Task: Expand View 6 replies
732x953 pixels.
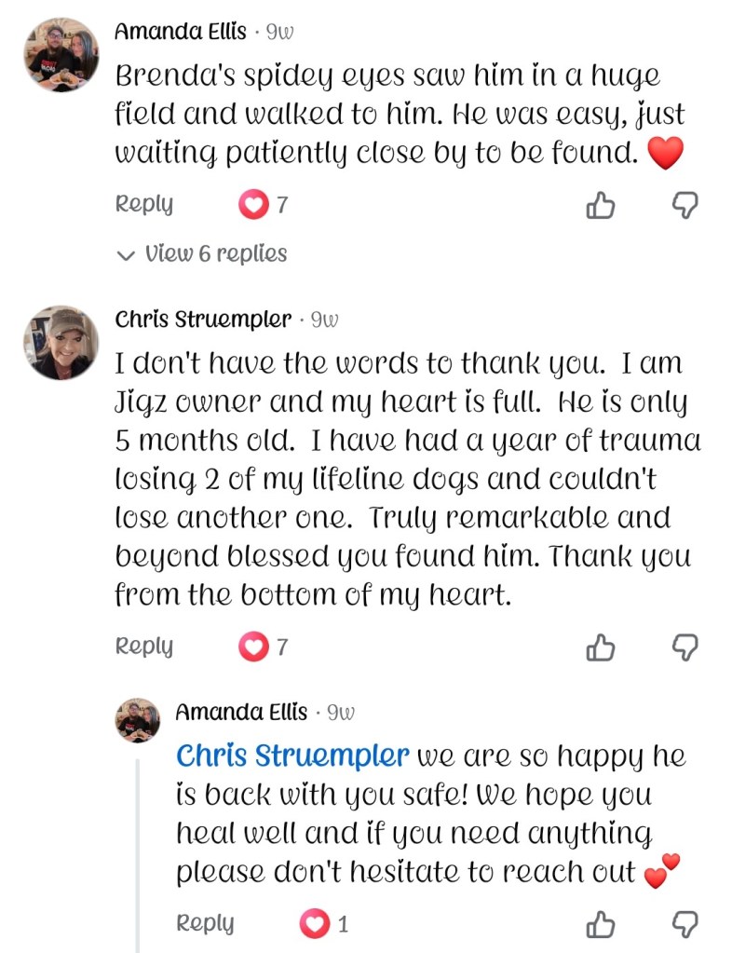Action: [x=214, y=253]
